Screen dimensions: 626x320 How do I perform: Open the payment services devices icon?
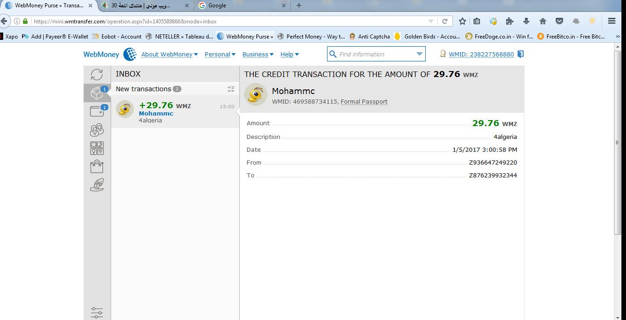[x=97, y=148]
